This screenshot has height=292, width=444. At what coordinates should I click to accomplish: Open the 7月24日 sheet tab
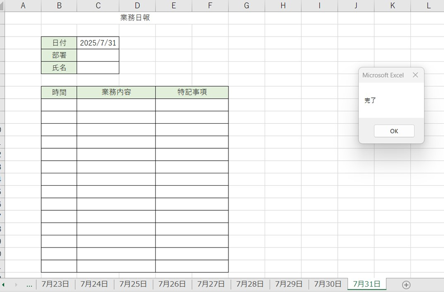tap(94, 284)
